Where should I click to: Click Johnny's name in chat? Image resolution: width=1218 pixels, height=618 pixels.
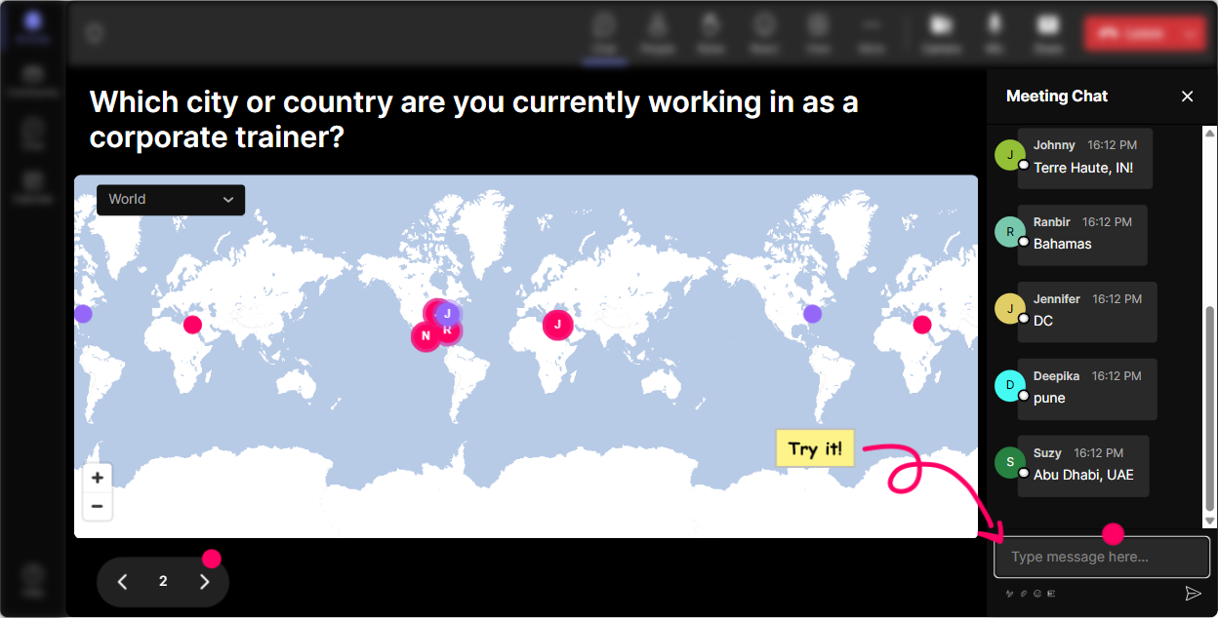click(x=1054, y=144)
